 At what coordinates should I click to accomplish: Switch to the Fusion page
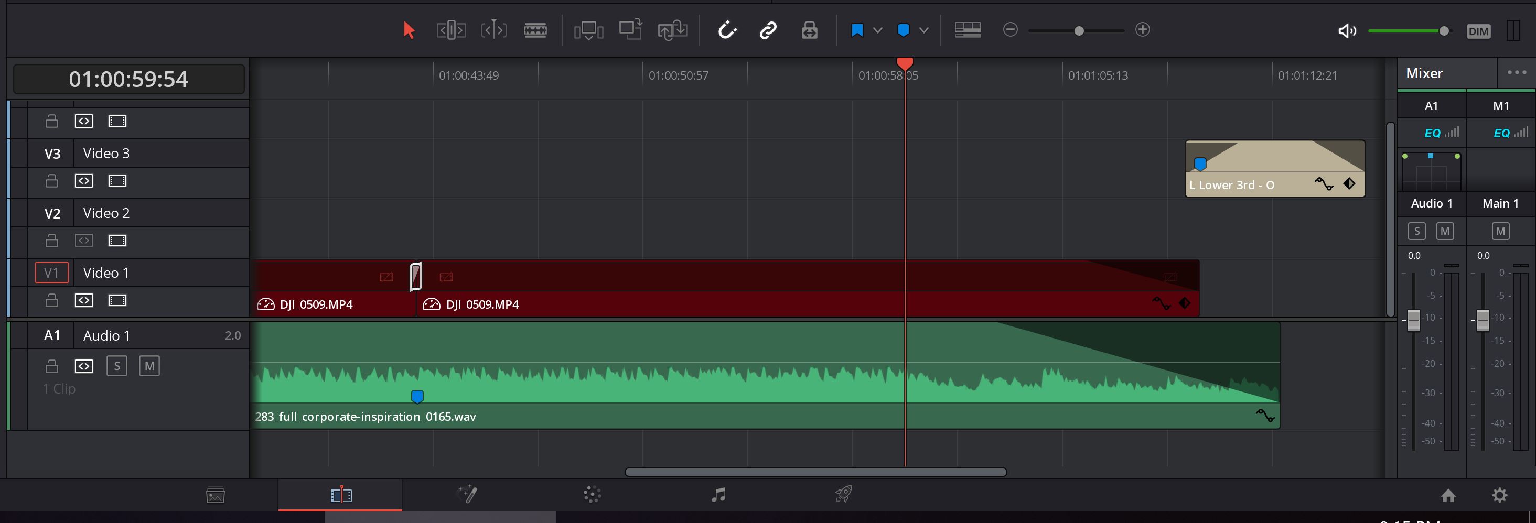(467, 494)
